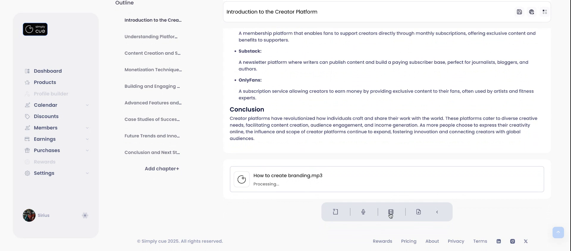Open the LinkedIn footer icon

499,241
